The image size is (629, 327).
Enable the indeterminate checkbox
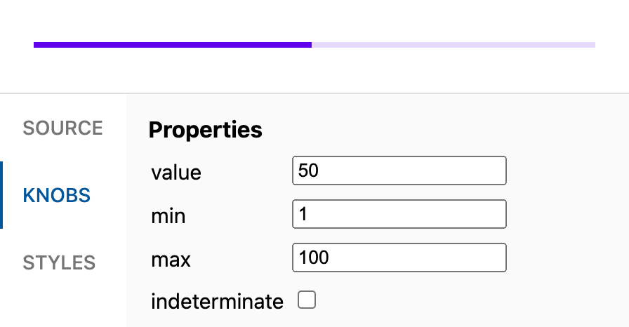click(307, 300)
